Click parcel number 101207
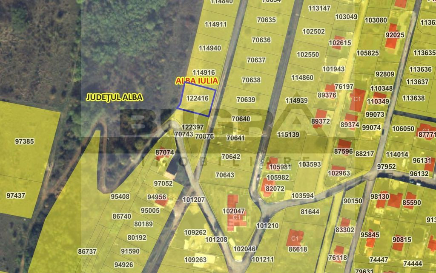This screenshot has width=436, height=273. tap(193, 200)
